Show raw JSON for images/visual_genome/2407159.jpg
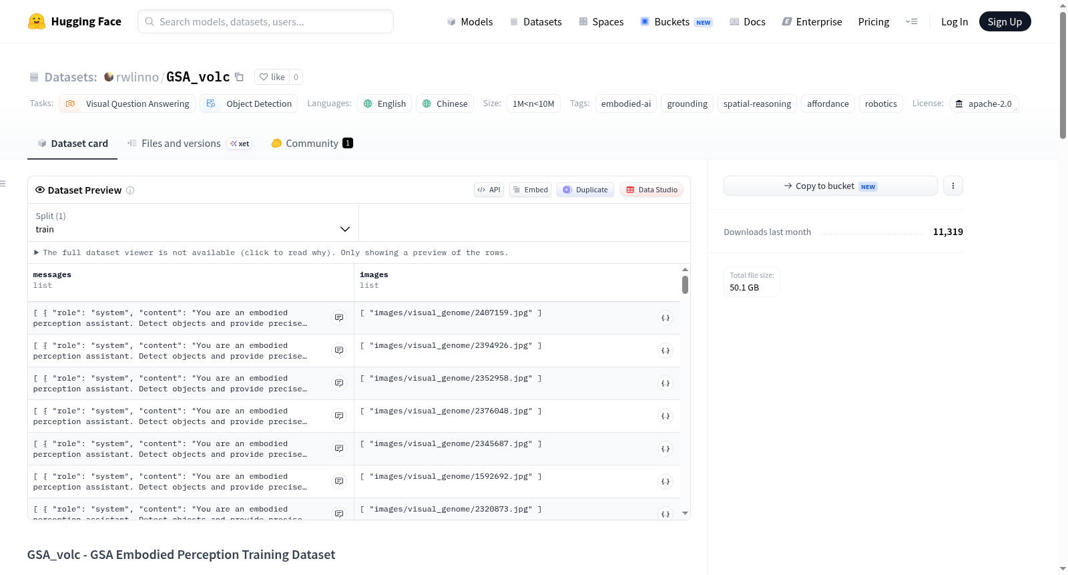Image resolution: width=1068 pixels, height=575 pixels. (665, 318)
